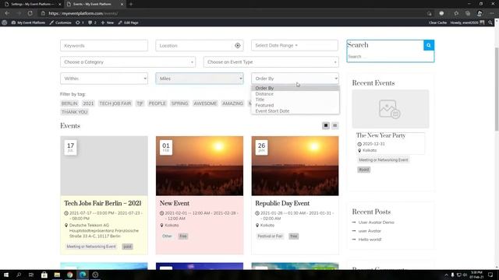Launch Chrome from taskbar
Viewport: 499px width, 280px height.
(x=69, y=275)
